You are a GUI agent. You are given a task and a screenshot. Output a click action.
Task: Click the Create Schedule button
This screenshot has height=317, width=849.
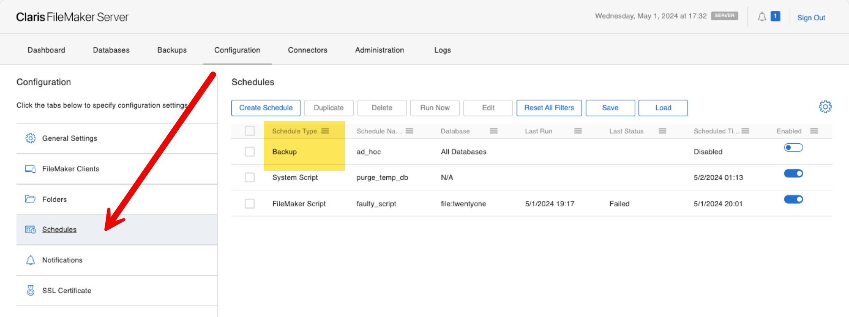point(266,108)
